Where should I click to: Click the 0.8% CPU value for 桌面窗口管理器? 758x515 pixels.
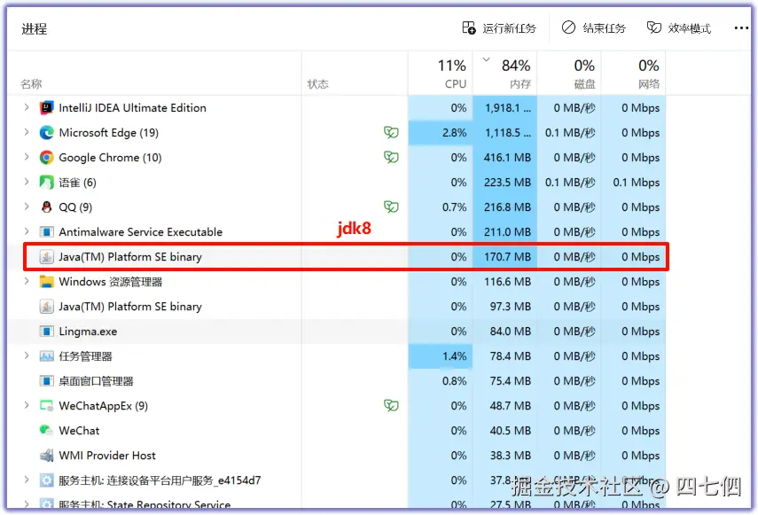tap(455, 381)
